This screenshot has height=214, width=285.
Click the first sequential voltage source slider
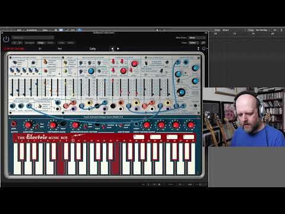coord(12,87)
